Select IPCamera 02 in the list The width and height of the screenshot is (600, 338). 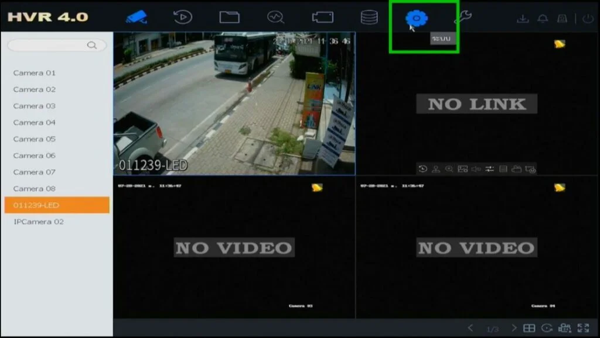pos(39,222)
